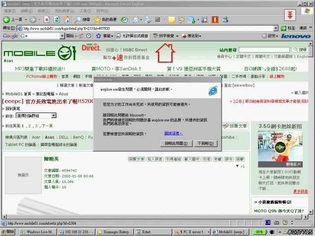Open the Edit menu
This screenshot has width=315, height=236.
click(27, 11)
